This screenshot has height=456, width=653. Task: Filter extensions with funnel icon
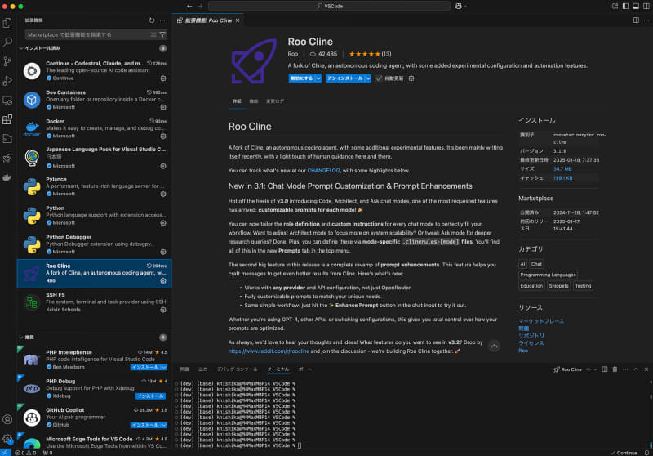[x=162, y=34]
